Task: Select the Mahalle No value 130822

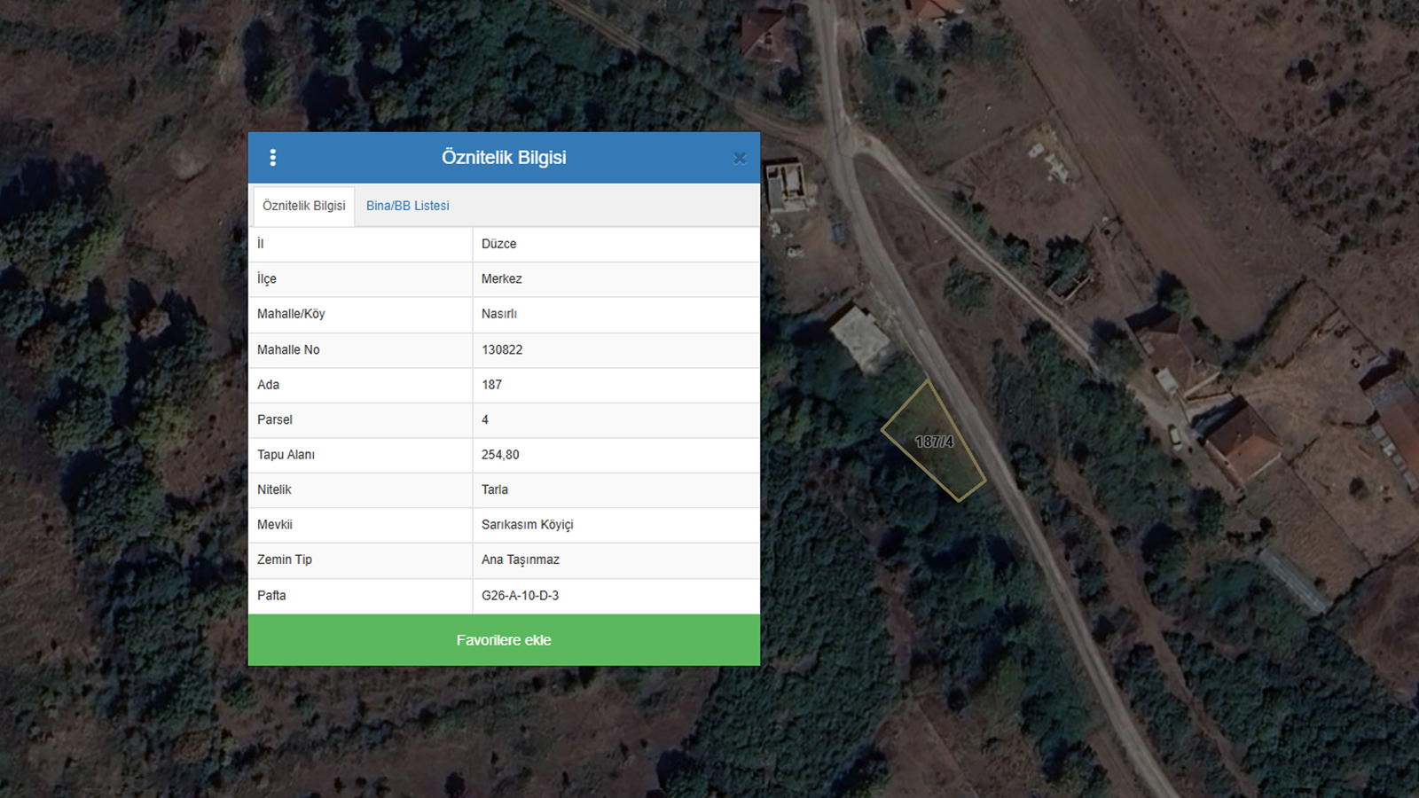Action: pos(502,349)
